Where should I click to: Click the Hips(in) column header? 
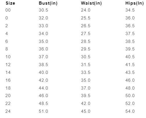[x=134, y=3]
